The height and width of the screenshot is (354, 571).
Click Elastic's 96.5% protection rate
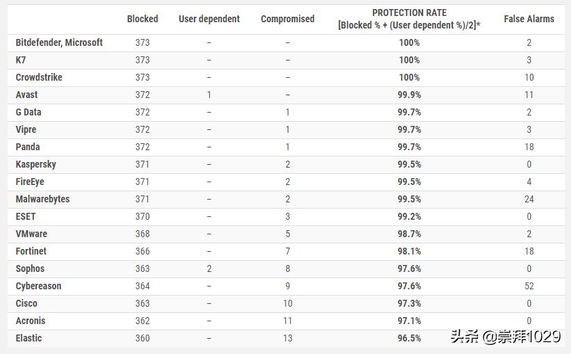pyautogui.click(x=409, y=338)
